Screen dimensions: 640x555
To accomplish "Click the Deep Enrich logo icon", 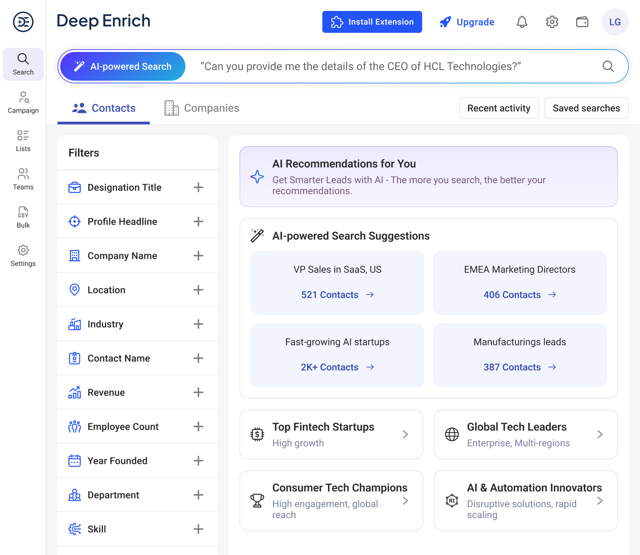I will pyautogui.click(x=23, y=21).
